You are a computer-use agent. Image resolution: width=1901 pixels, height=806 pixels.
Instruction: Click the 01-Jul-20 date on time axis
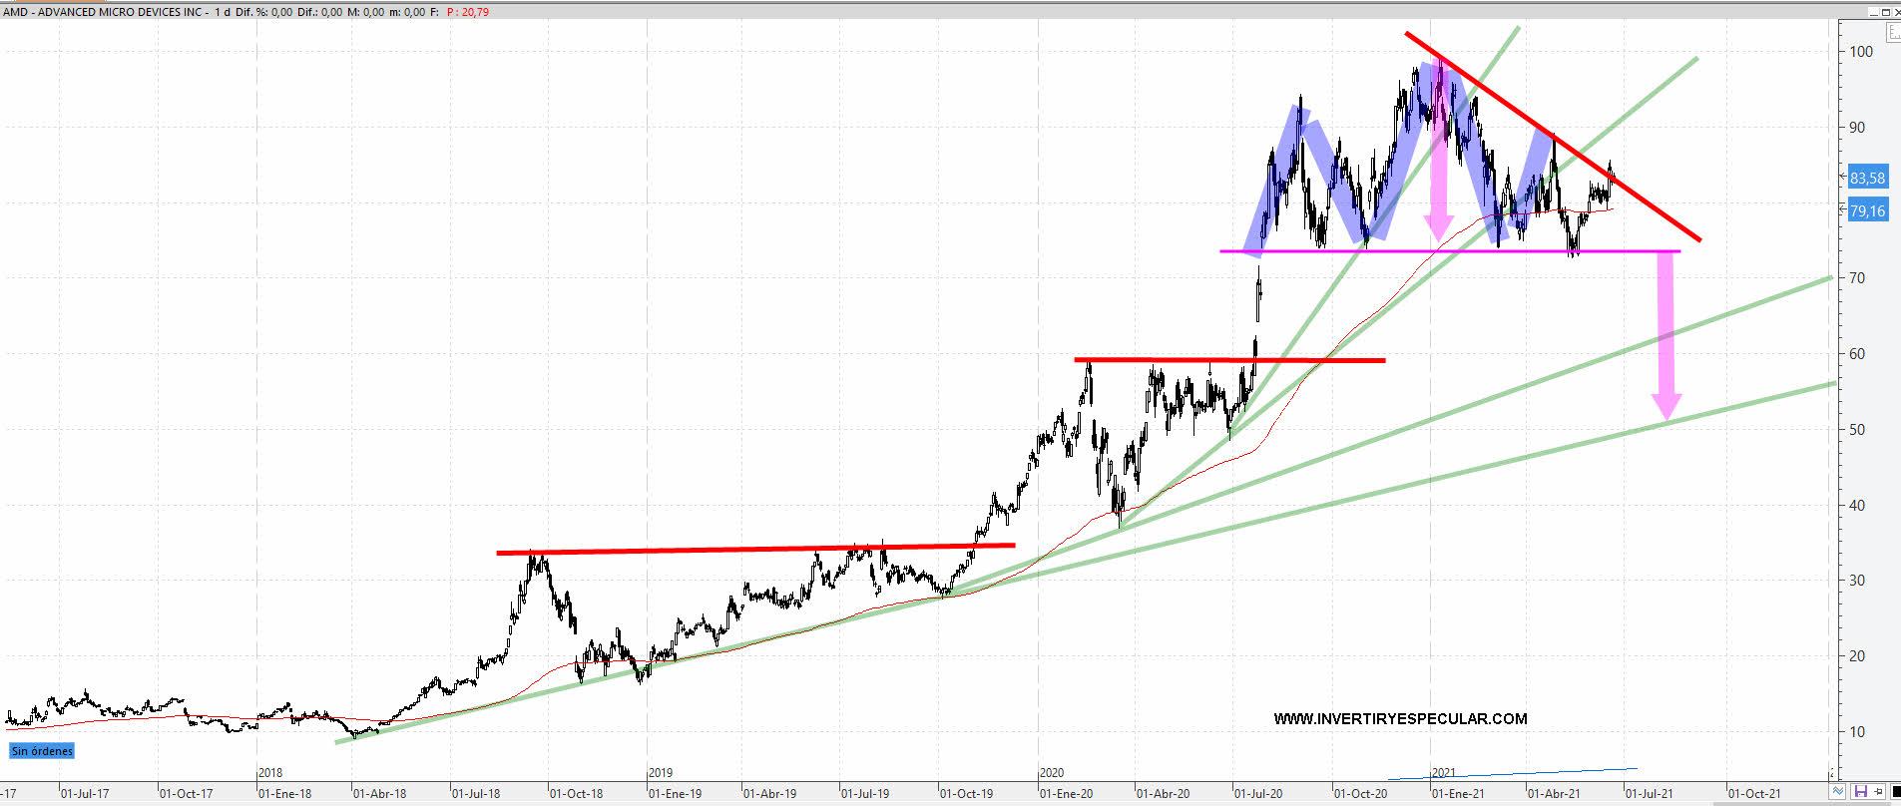tap(1258, 794)
